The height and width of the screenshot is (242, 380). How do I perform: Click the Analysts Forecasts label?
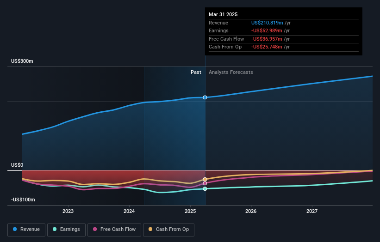click(230, 73)
